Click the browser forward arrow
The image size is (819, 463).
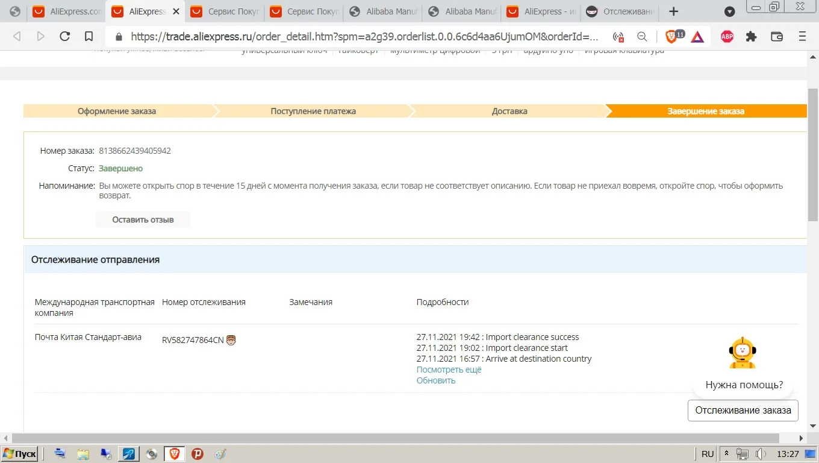point(41,37)
